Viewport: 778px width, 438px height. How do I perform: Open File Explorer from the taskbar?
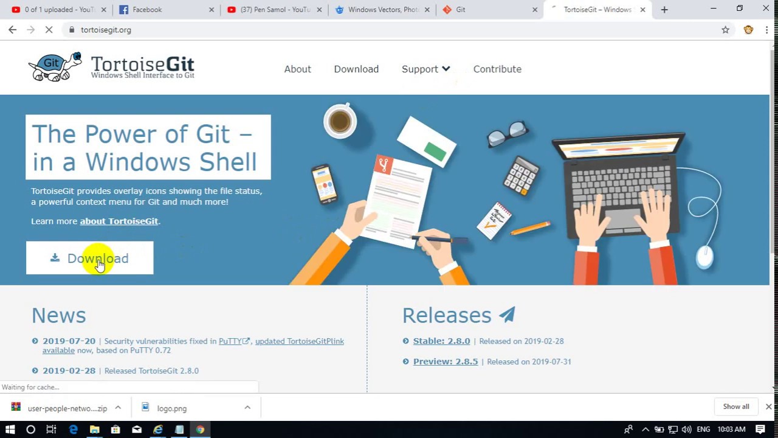[x=94, y=429]
